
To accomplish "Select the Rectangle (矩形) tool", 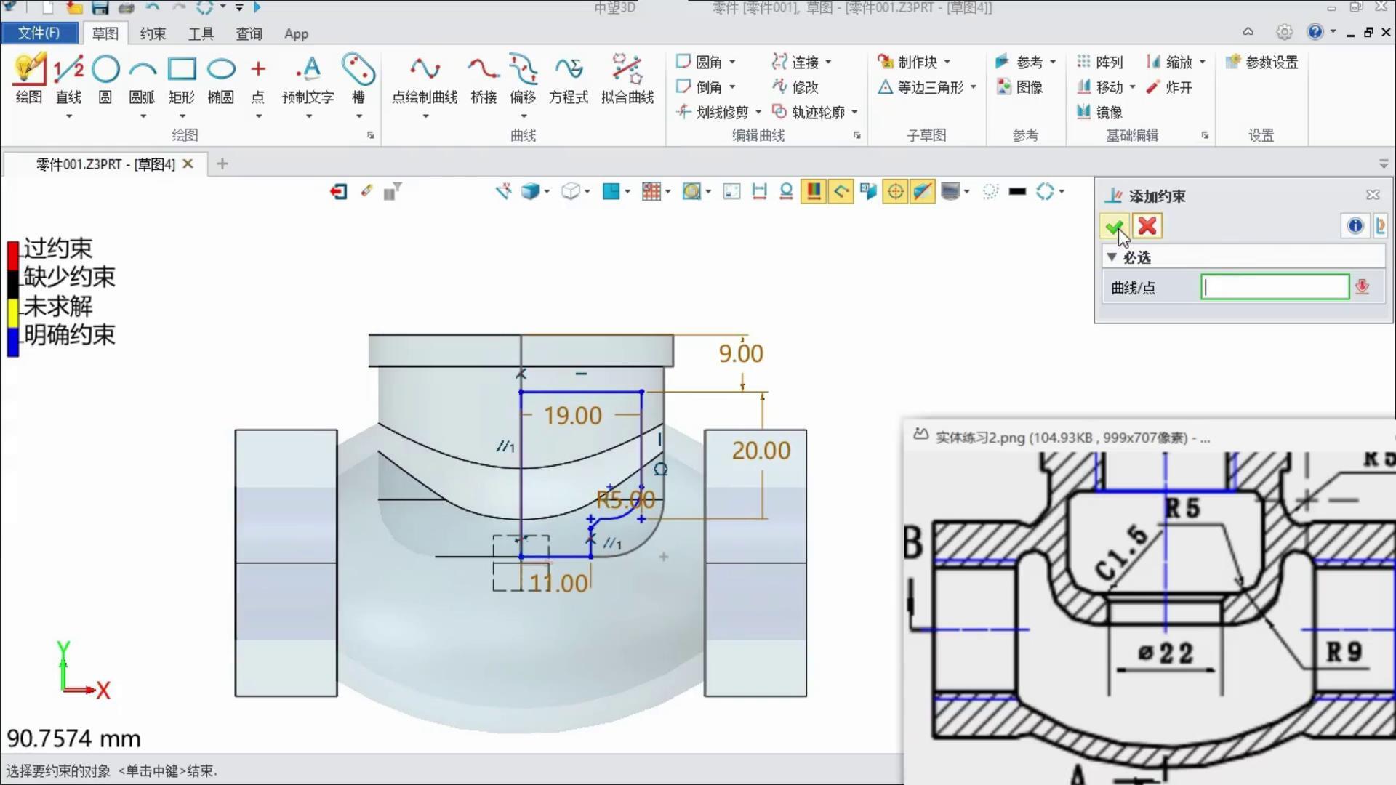I will (181, 71).
